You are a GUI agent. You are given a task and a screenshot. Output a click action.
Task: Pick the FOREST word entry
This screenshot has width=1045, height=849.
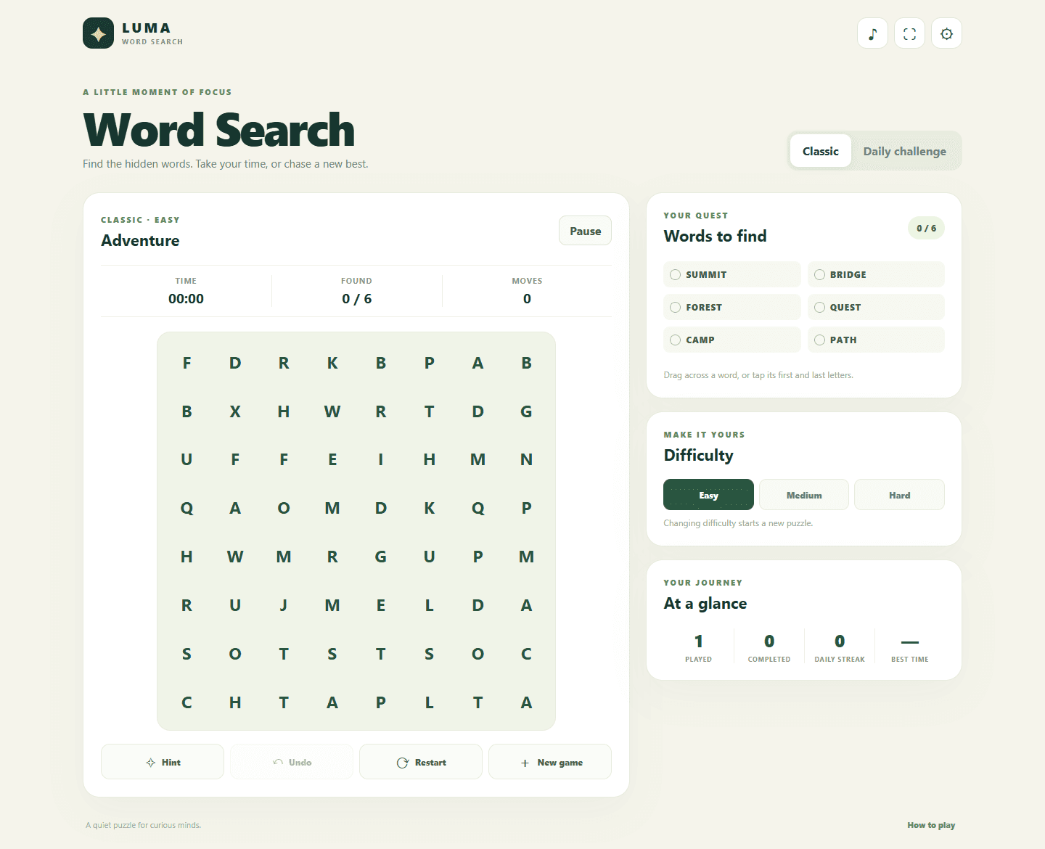pyautogui.click(x=731, y=307)
